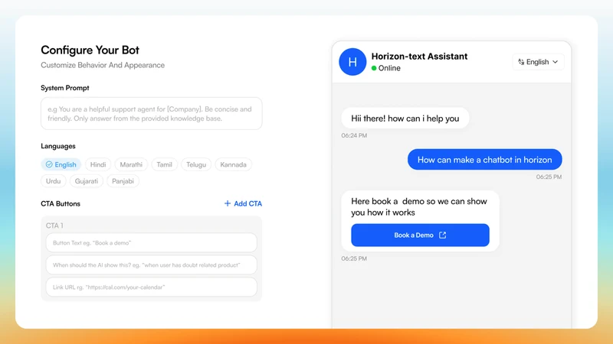Screen dimensions: 613x344
Task: Click the CTA 1 Button Text field
Action: 151,242
